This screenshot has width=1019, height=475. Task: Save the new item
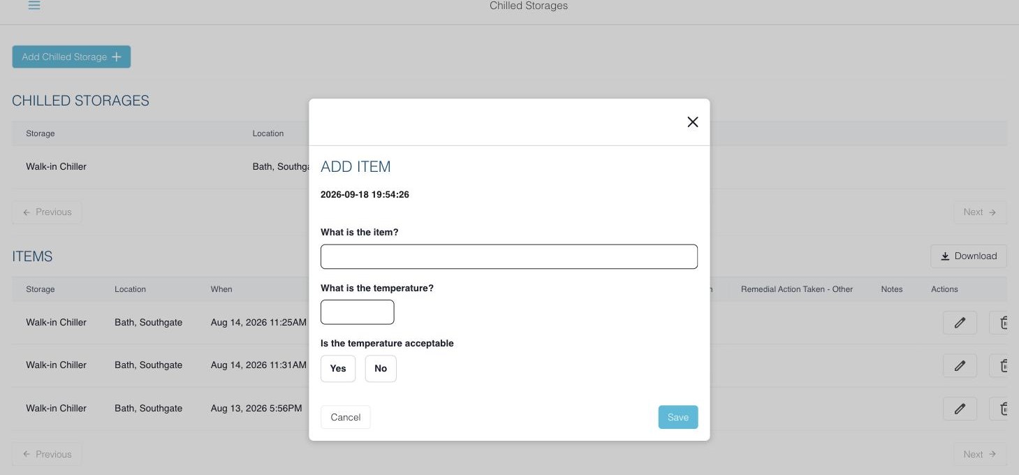pos(677,417)
